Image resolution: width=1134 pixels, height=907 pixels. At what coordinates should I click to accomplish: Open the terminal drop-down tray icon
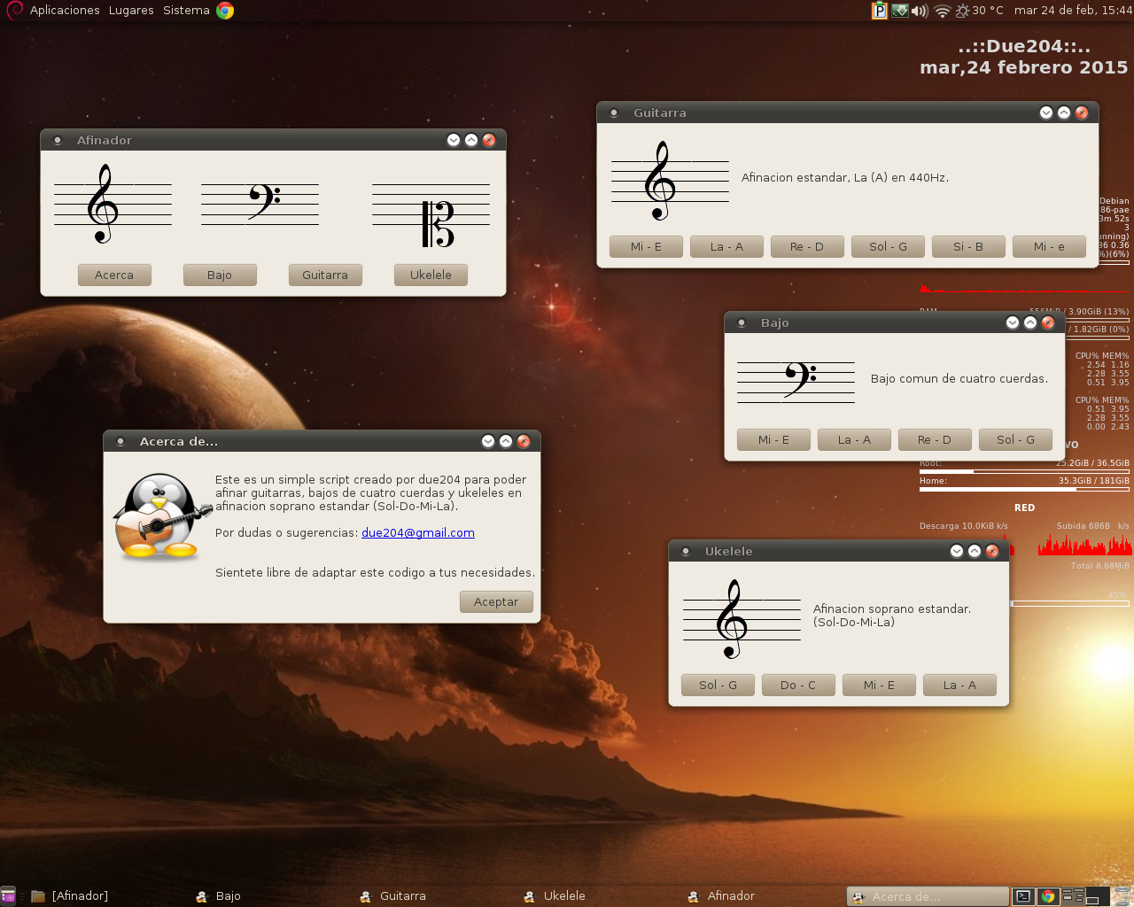coord(900,11)
